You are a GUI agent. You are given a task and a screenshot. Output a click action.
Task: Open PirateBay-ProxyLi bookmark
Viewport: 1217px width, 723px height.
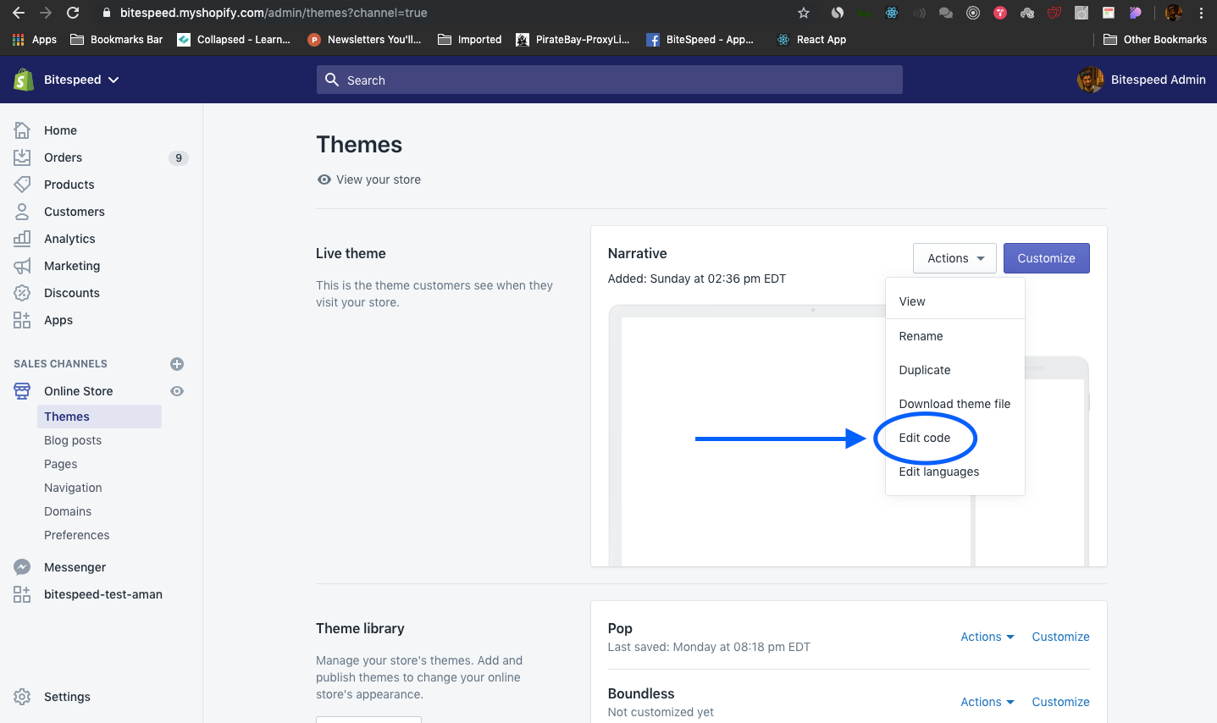coord(573,40)
